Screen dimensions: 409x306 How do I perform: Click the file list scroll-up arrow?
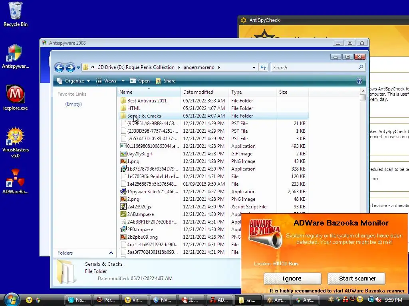point(363,91)
